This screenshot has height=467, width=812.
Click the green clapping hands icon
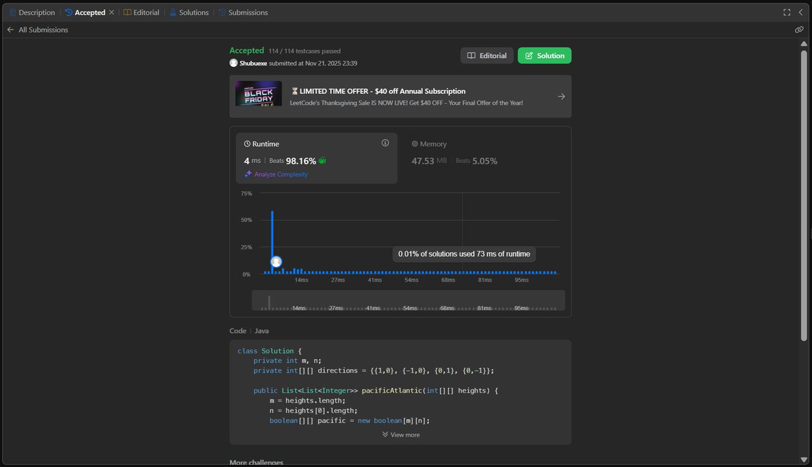pyautogui.click(x=323, y=161)
